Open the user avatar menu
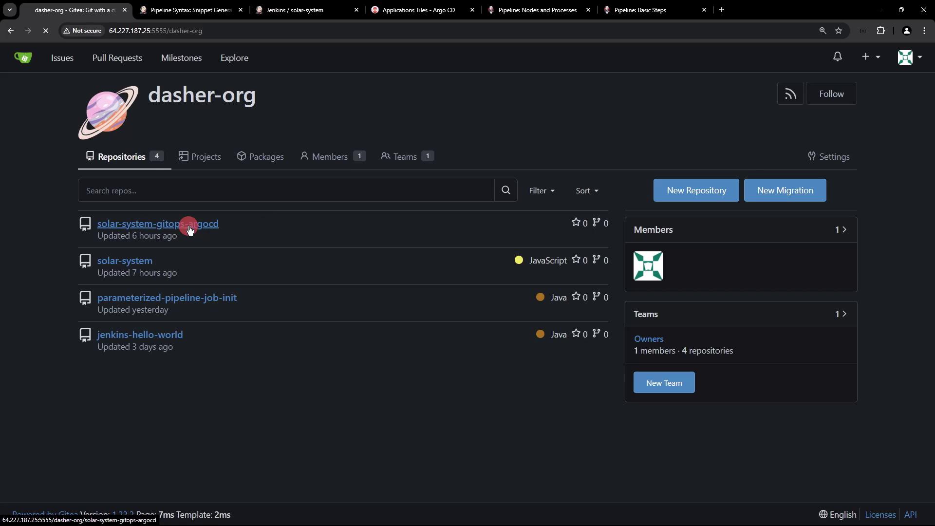This screenshot has height=526, width=935. pos(910,57)
